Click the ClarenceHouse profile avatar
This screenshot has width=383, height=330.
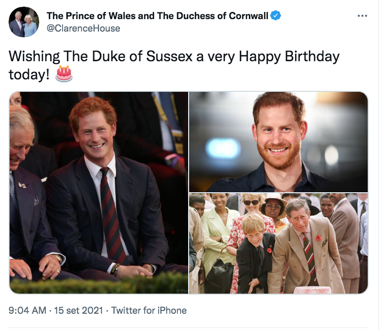click(x=23, y=22)
